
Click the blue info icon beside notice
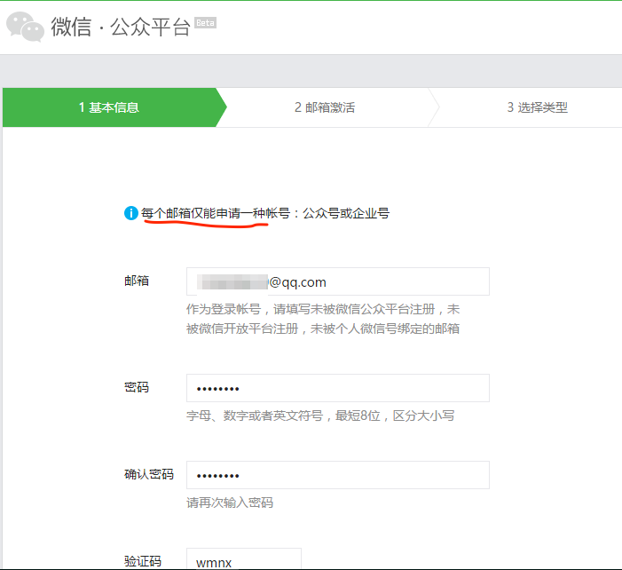pos(131,213)
